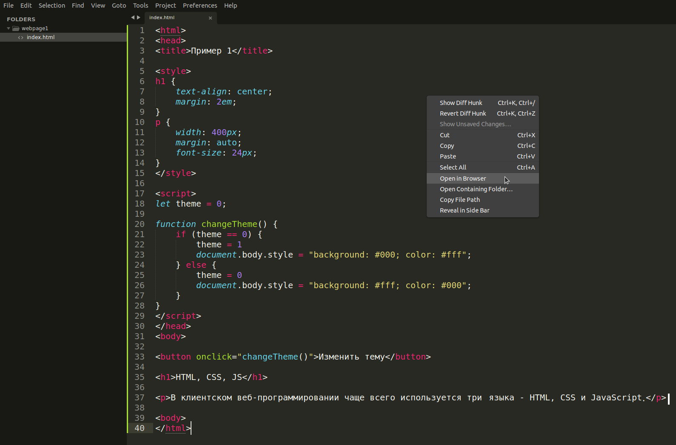Choose Revert Diff Hunk
Viewport: 676px width, 445px height.
point(483,113)
